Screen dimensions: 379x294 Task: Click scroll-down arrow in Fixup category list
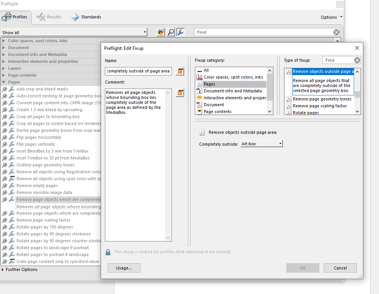(270, 112)
